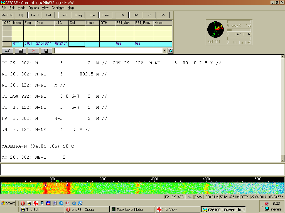Click the TX button
The image size is (285, 213).
click(122, 15)
